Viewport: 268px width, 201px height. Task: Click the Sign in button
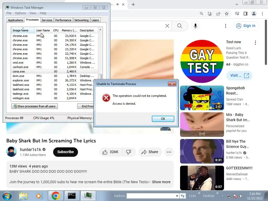click(x=246, y=26)
